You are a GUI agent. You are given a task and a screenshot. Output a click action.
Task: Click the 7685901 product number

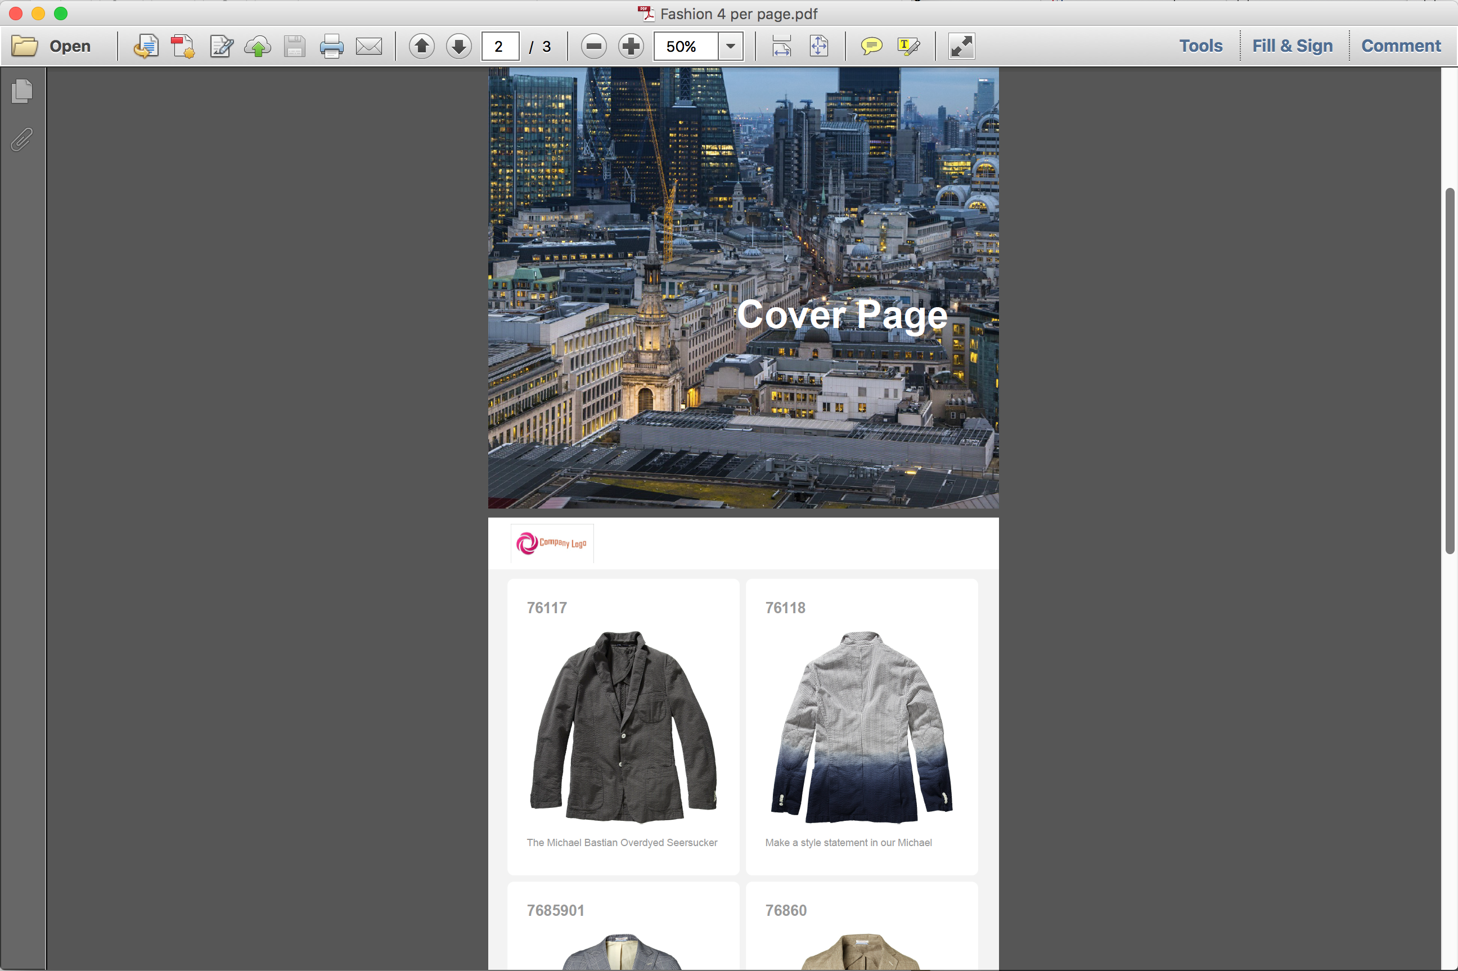coord(555,910)
